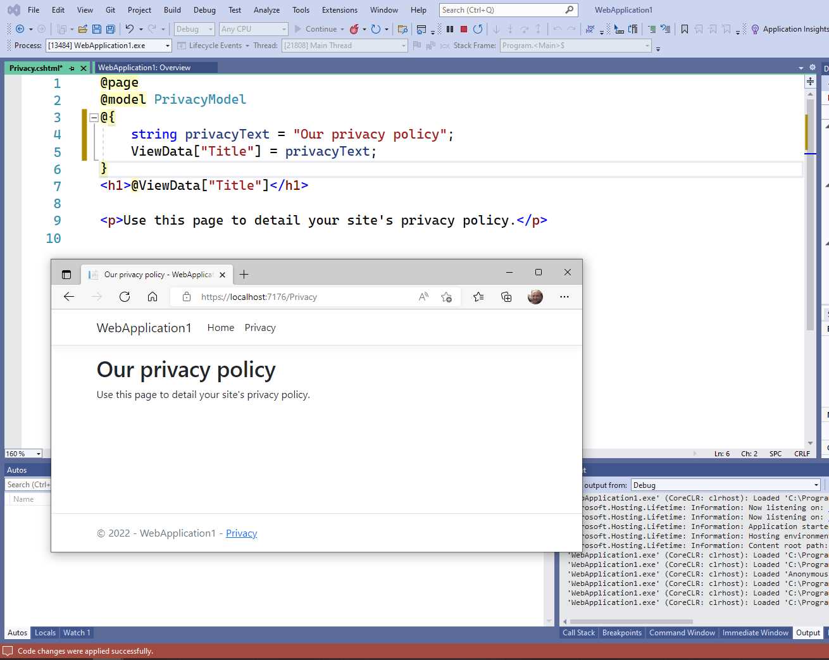Click the browser address bar URL
This screenshot has width=829, height=660.
click(x=259, y=297)
